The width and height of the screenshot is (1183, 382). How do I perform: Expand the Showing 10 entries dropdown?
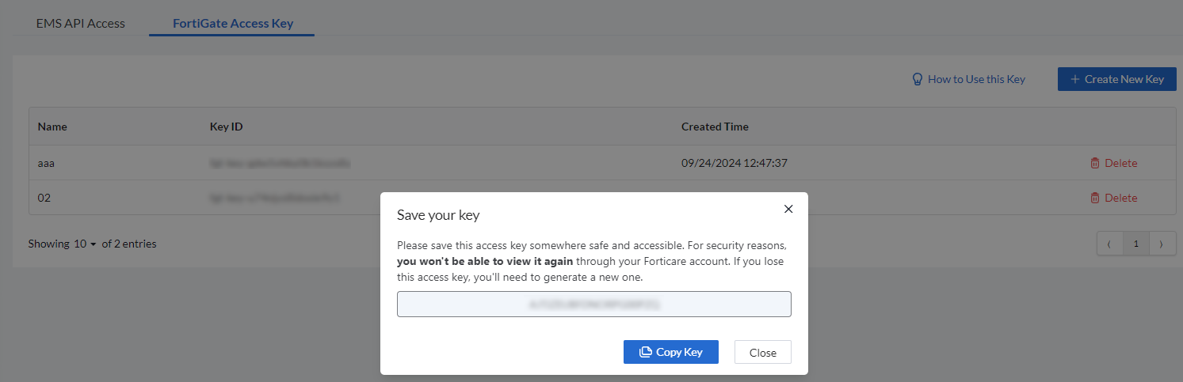[85, 244]
